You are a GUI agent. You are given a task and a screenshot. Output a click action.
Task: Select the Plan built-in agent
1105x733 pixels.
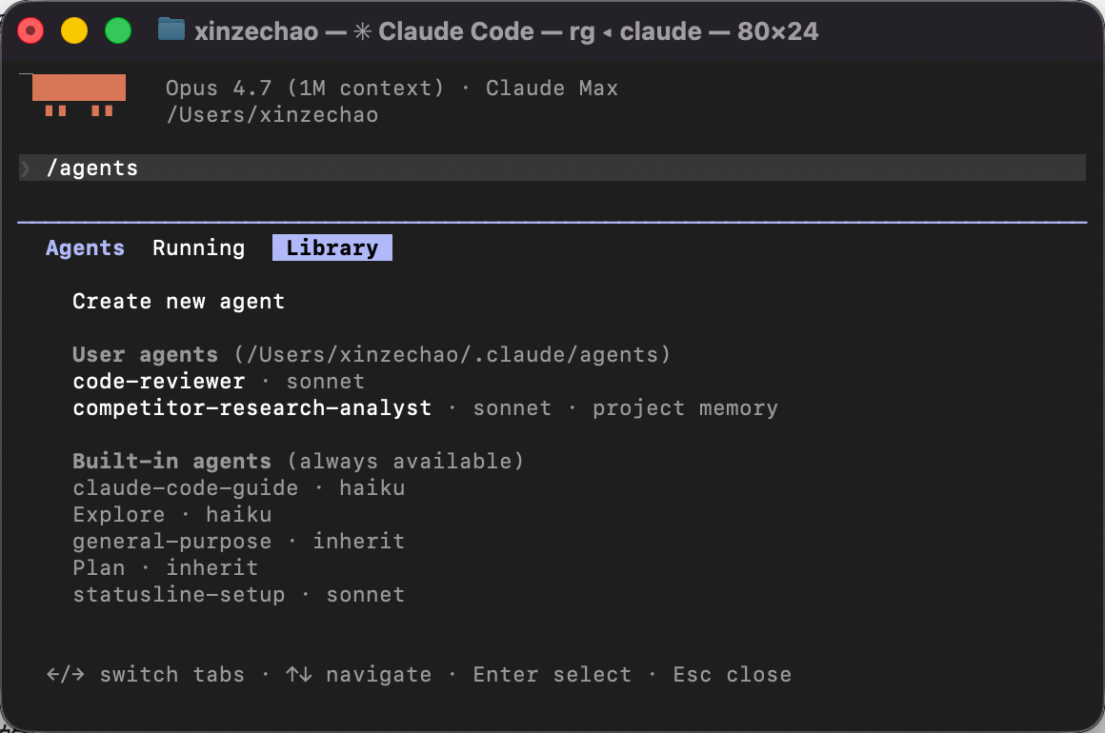(99, 567)
